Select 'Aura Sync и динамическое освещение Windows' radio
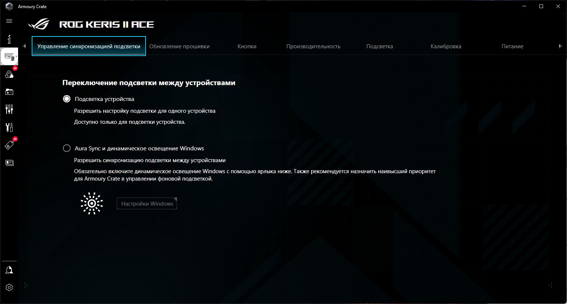 [x=67, y=148]
